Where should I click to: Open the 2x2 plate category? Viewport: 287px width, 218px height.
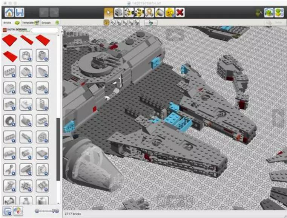tap(26, 88)
